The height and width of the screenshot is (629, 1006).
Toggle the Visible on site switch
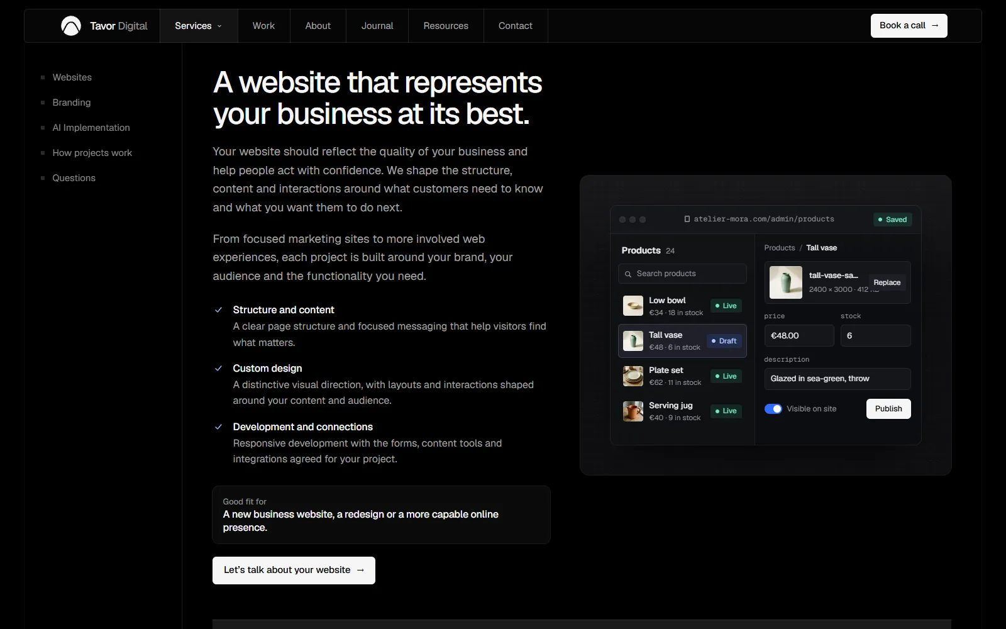[x=773, y=409]
